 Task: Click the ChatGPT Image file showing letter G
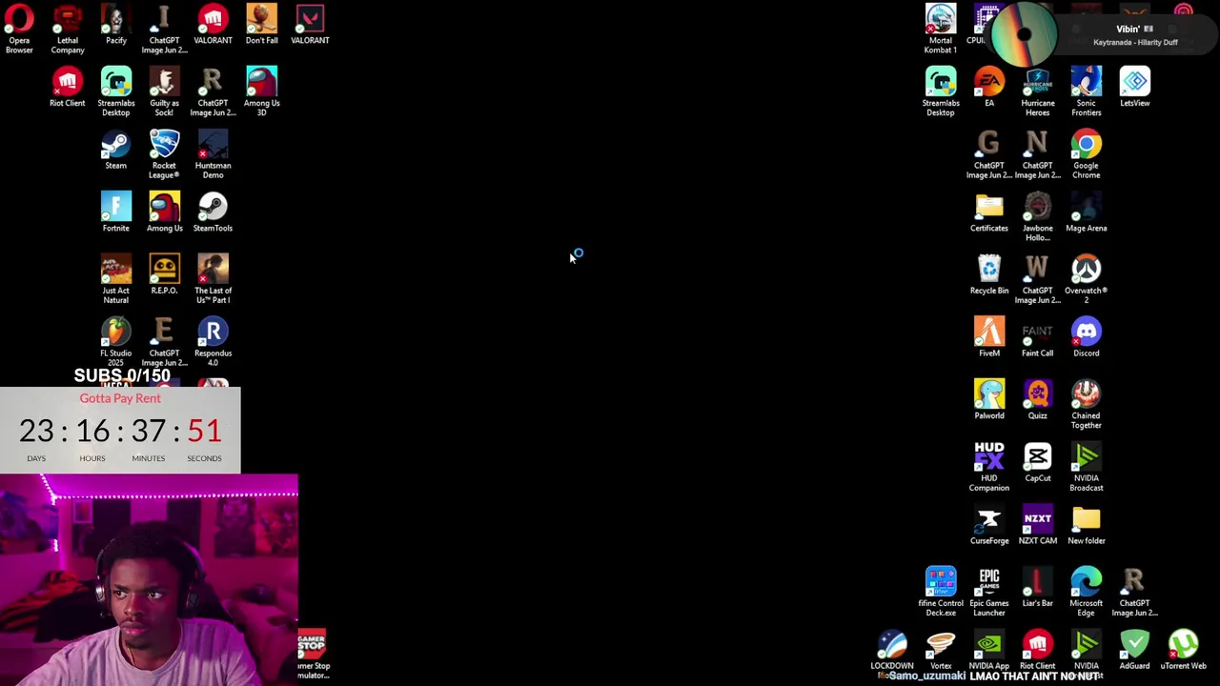click(989, 154)
